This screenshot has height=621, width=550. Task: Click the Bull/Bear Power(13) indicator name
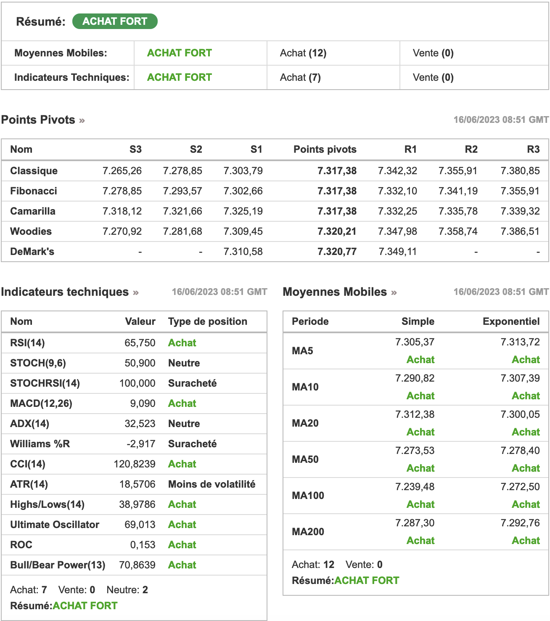click(x=58, y=565)
